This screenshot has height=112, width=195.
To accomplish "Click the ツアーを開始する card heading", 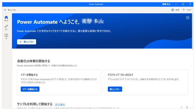I will click(29, 75).
